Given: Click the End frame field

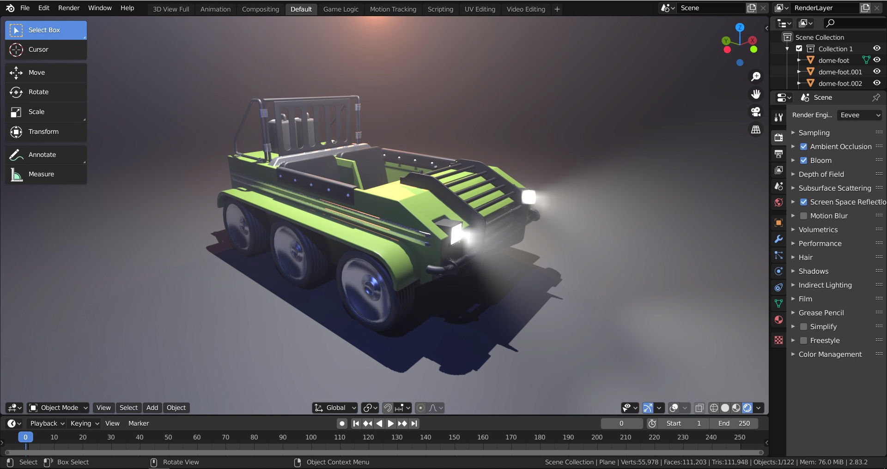Looking at the screenshot, I should pyautogui.click(x=734, y=423).
